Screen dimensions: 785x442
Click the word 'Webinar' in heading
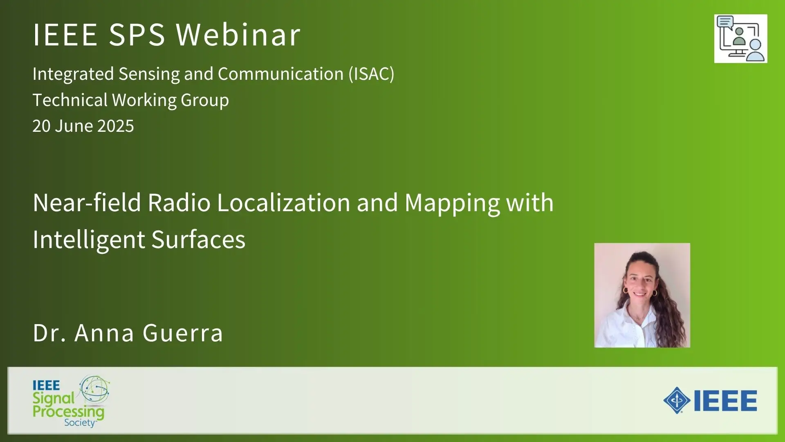coord(238,34)
